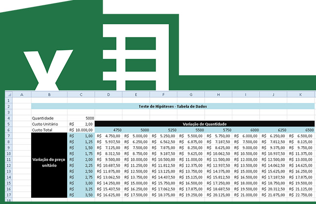Click the 'Variação do preço unitário' black cell
Screen dimensions: 316x204
click(49, 165)
